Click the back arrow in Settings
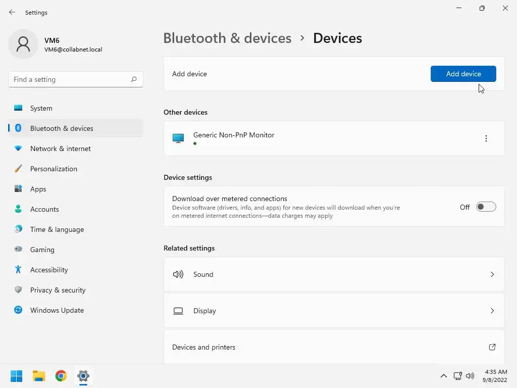This screenshot has height=388, width=517. (12, 12)
